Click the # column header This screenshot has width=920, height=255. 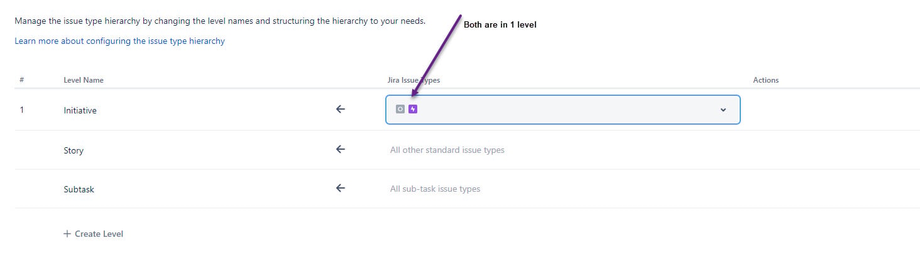pos(22,80)
